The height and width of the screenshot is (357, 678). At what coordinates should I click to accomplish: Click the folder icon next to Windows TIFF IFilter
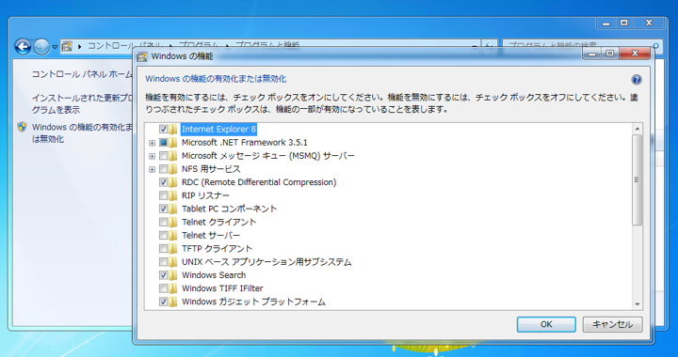pyautogui.click(x=173, y=288)
